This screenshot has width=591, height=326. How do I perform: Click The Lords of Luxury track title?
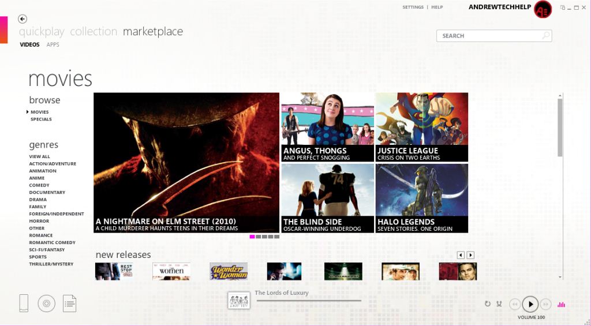[282, 293]
